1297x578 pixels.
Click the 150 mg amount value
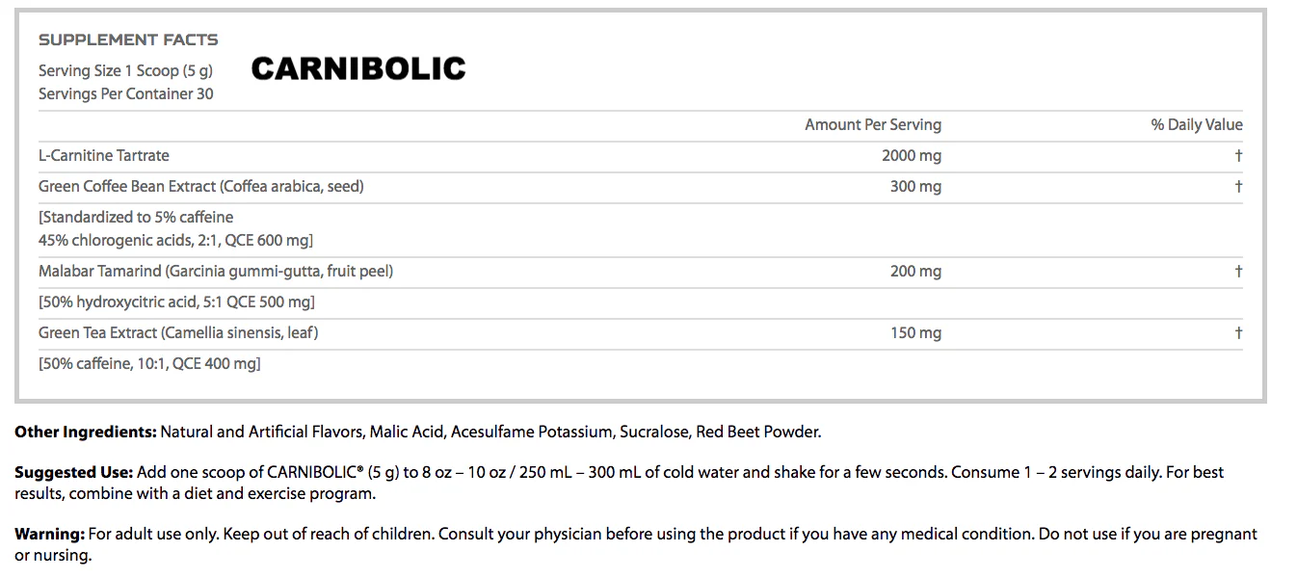pos(915,332)
